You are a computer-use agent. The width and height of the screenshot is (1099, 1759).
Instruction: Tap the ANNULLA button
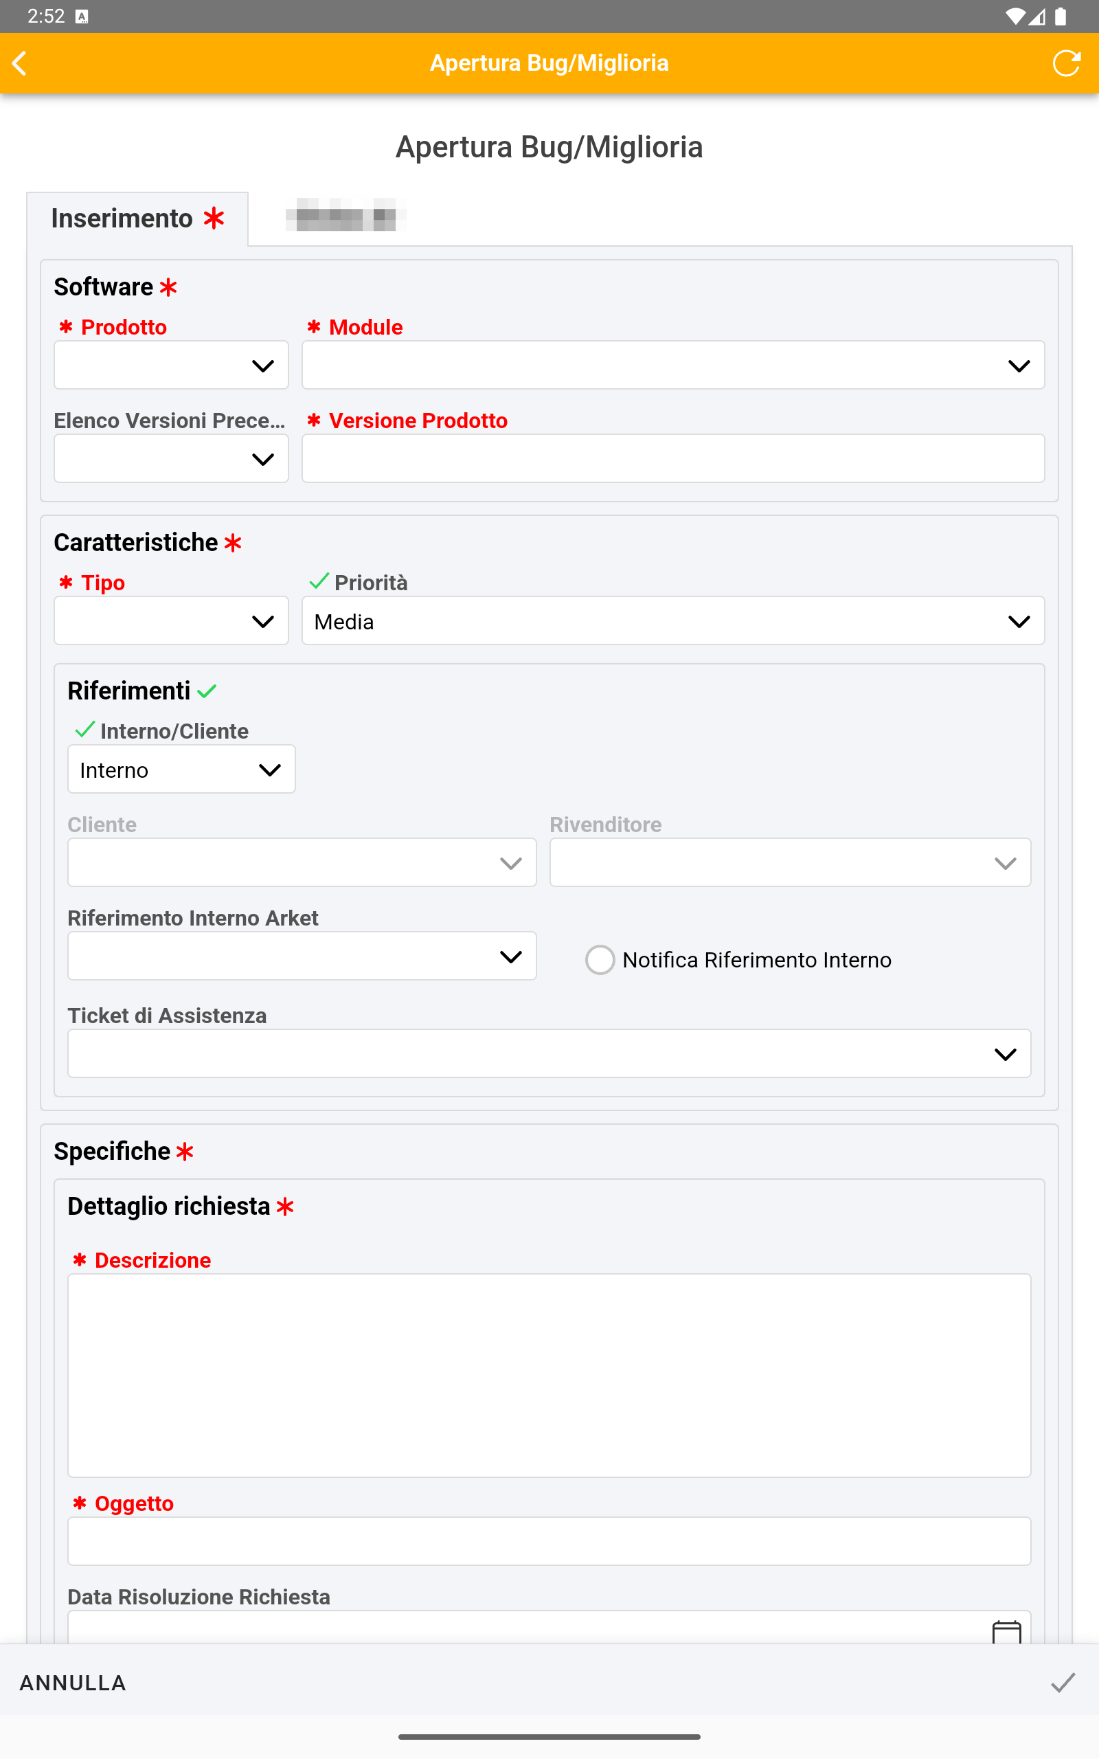[x=73, y=1682]
